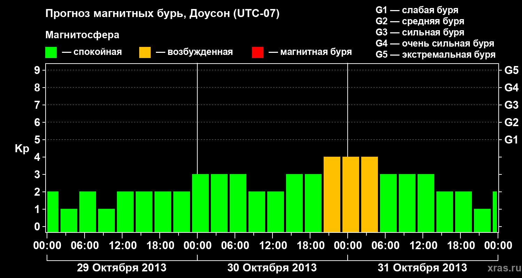Click the G4 right-axis label
The width and height of the screenshot is (522, 278).
tap(511, 88)
